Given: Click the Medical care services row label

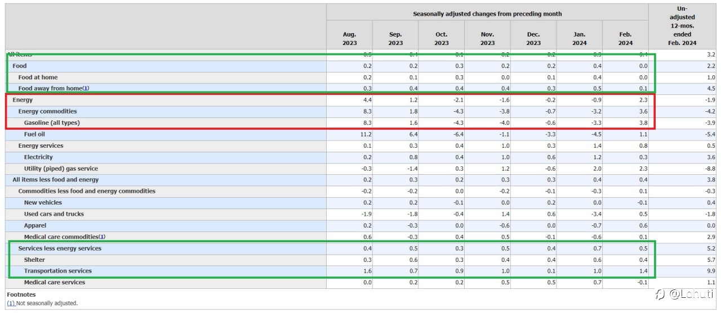Looking at the screenshot, I should tap(55, 283).
